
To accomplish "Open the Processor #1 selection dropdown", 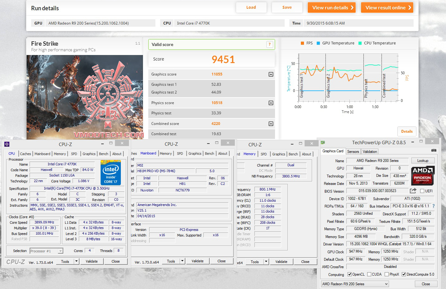I will [x=46, y=251].
